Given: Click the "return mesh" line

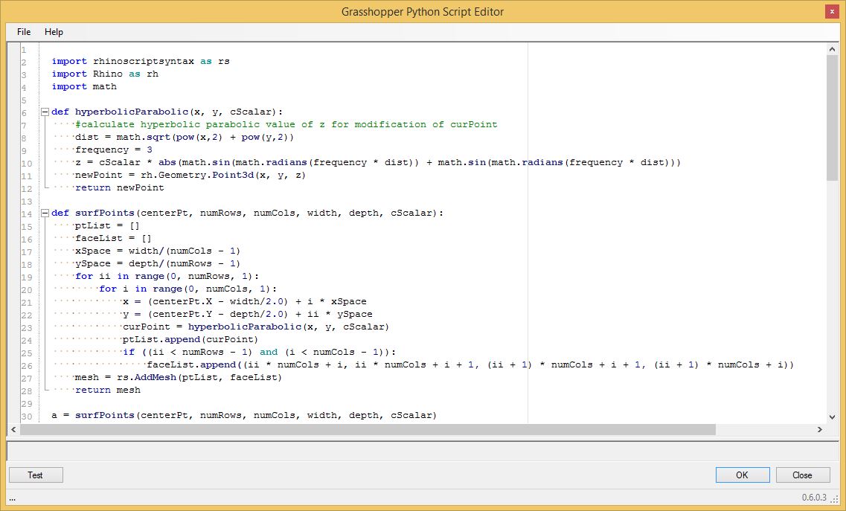Looking at the screenshot, I should pos(108,390).
